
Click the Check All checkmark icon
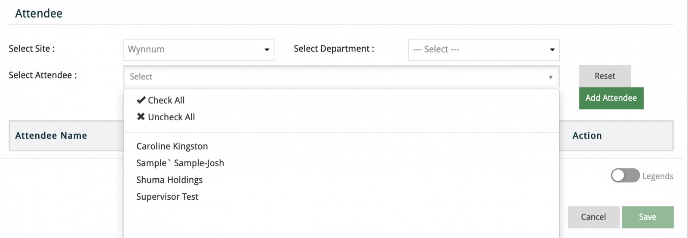pos(141,100)
